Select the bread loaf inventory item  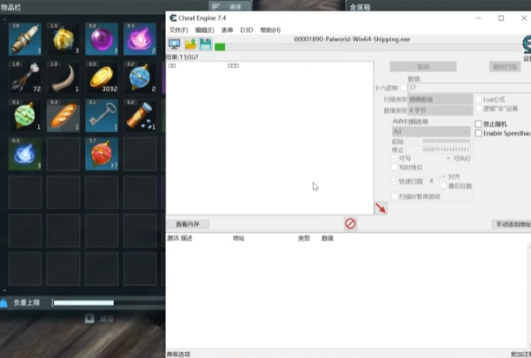pos(63,116)
